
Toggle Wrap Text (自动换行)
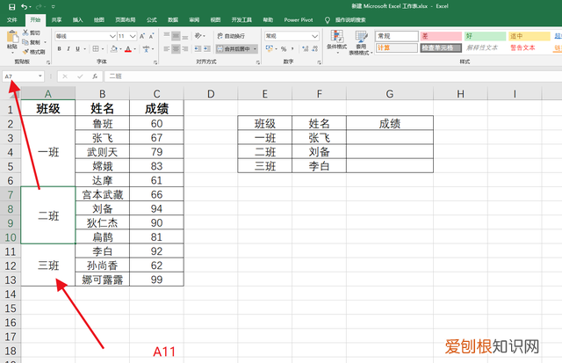[231, 36]
